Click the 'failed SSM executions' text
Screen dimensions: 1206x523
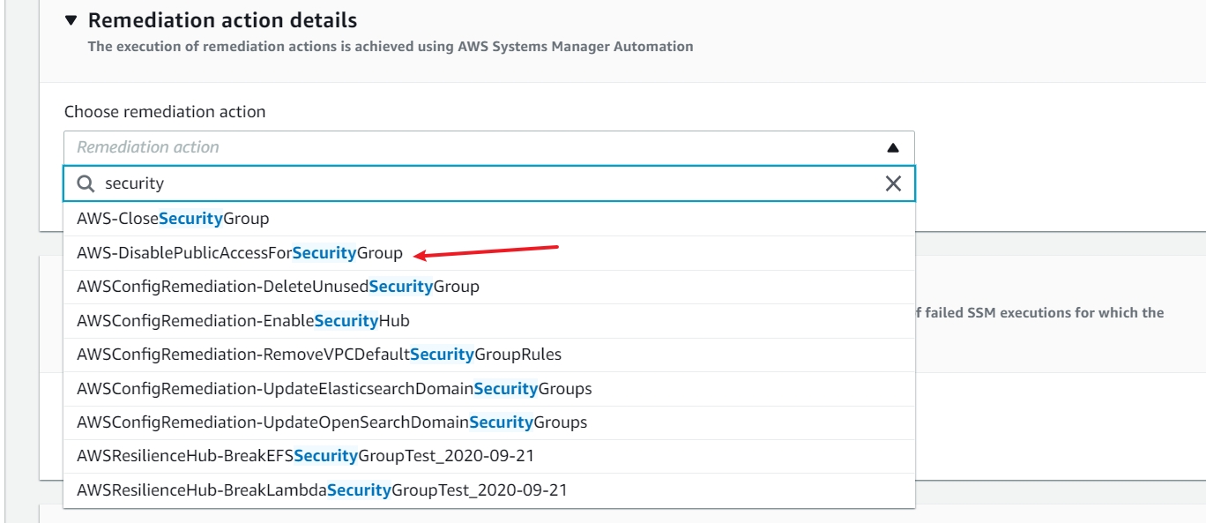click(x=1045, y=312)
